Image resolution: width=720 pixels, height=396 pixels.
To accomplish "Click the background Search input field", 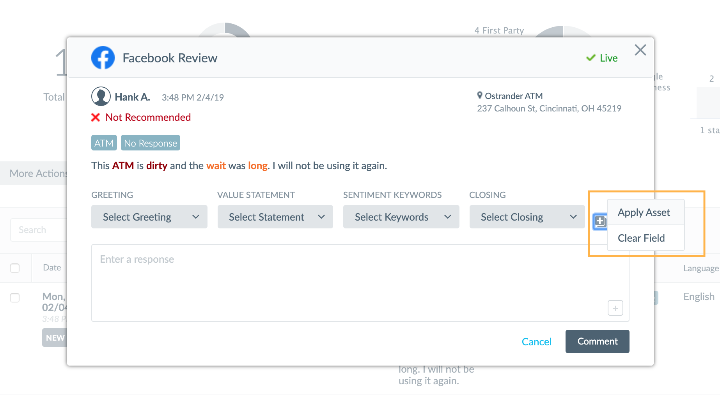I will 39,230.
